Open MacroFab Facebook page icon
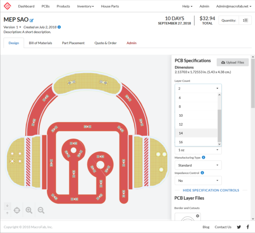 [248, 227]
